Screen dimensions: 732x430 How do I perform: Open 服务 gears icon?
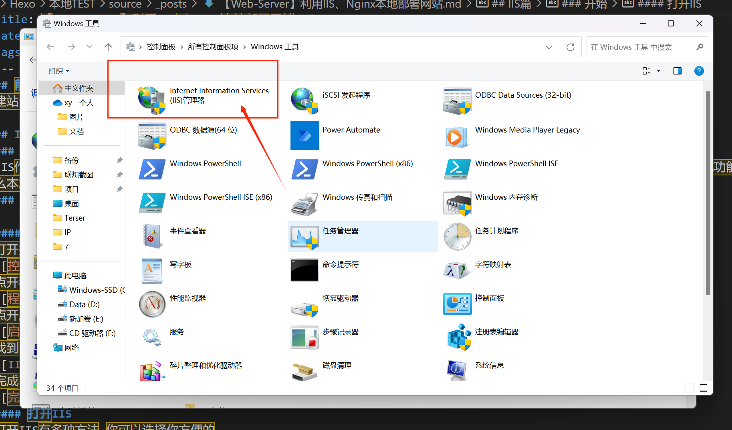[152, 337]
